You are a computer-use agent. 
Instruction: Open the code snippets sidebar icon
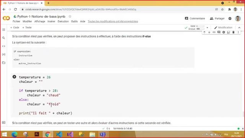coord(3,46)
